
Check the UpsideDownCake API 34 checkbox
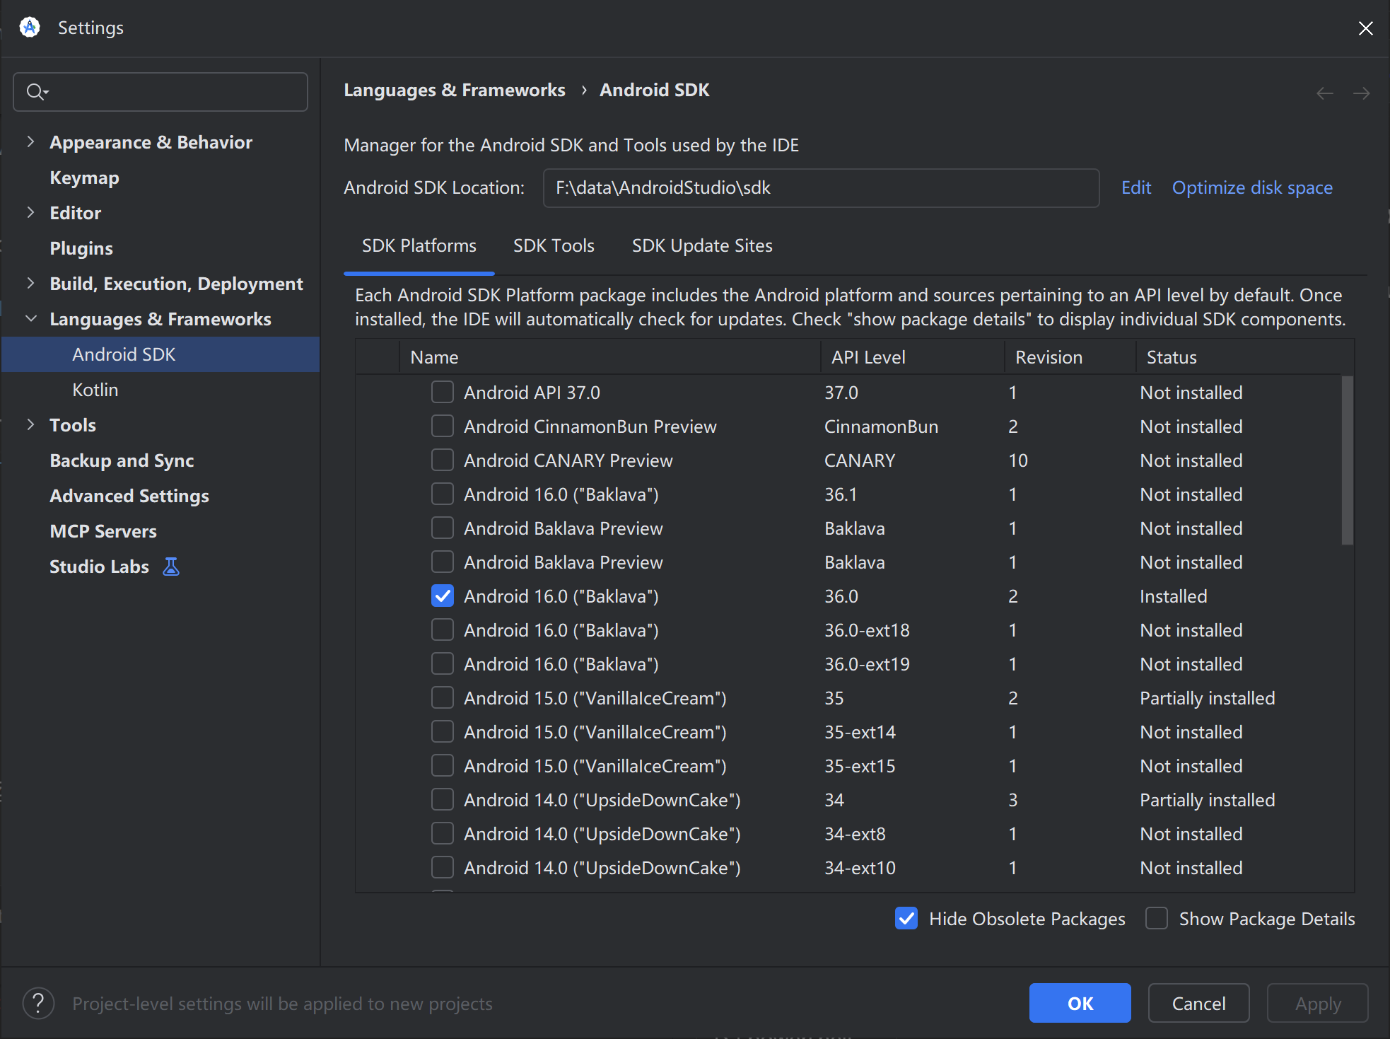click(x=443, y=799)
